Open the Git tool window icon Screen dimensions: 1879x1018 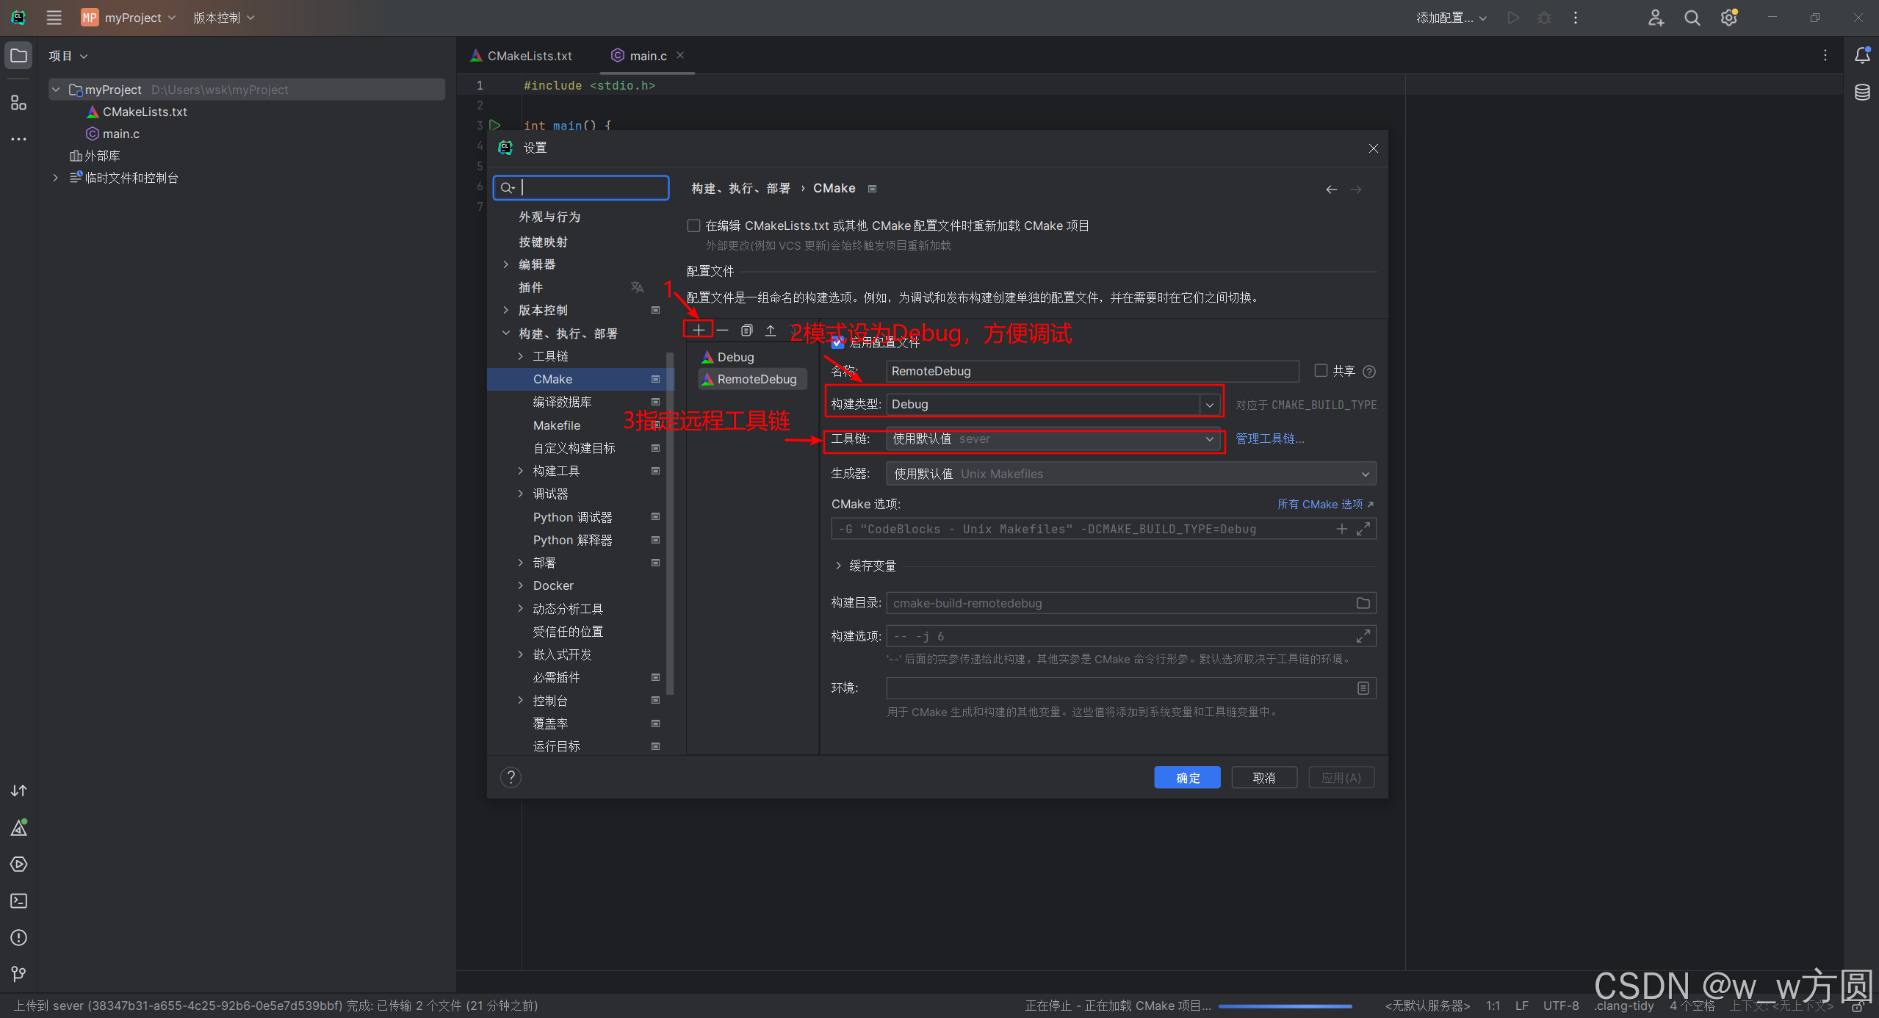[x=19, y=974]
